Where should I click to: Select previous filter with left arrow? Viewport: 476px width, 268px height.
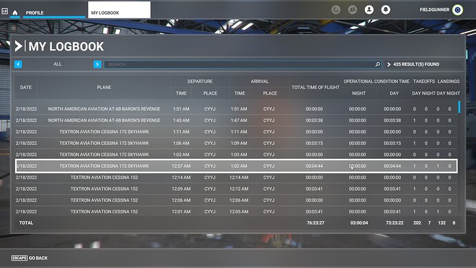click(18, 64)
